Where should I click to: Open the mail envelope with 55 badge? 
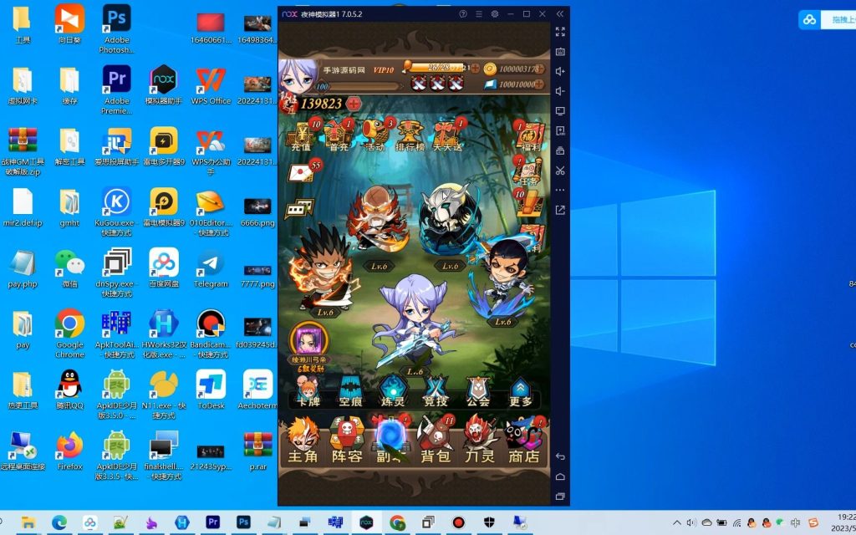(300, 172)
